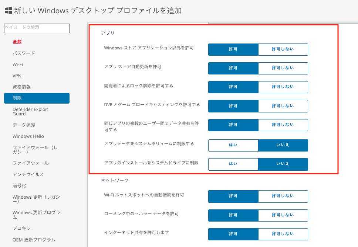Open Windows Hello settings
This screenshot has height=247, width=358.
pyautogui.click(x=28, y=136)
